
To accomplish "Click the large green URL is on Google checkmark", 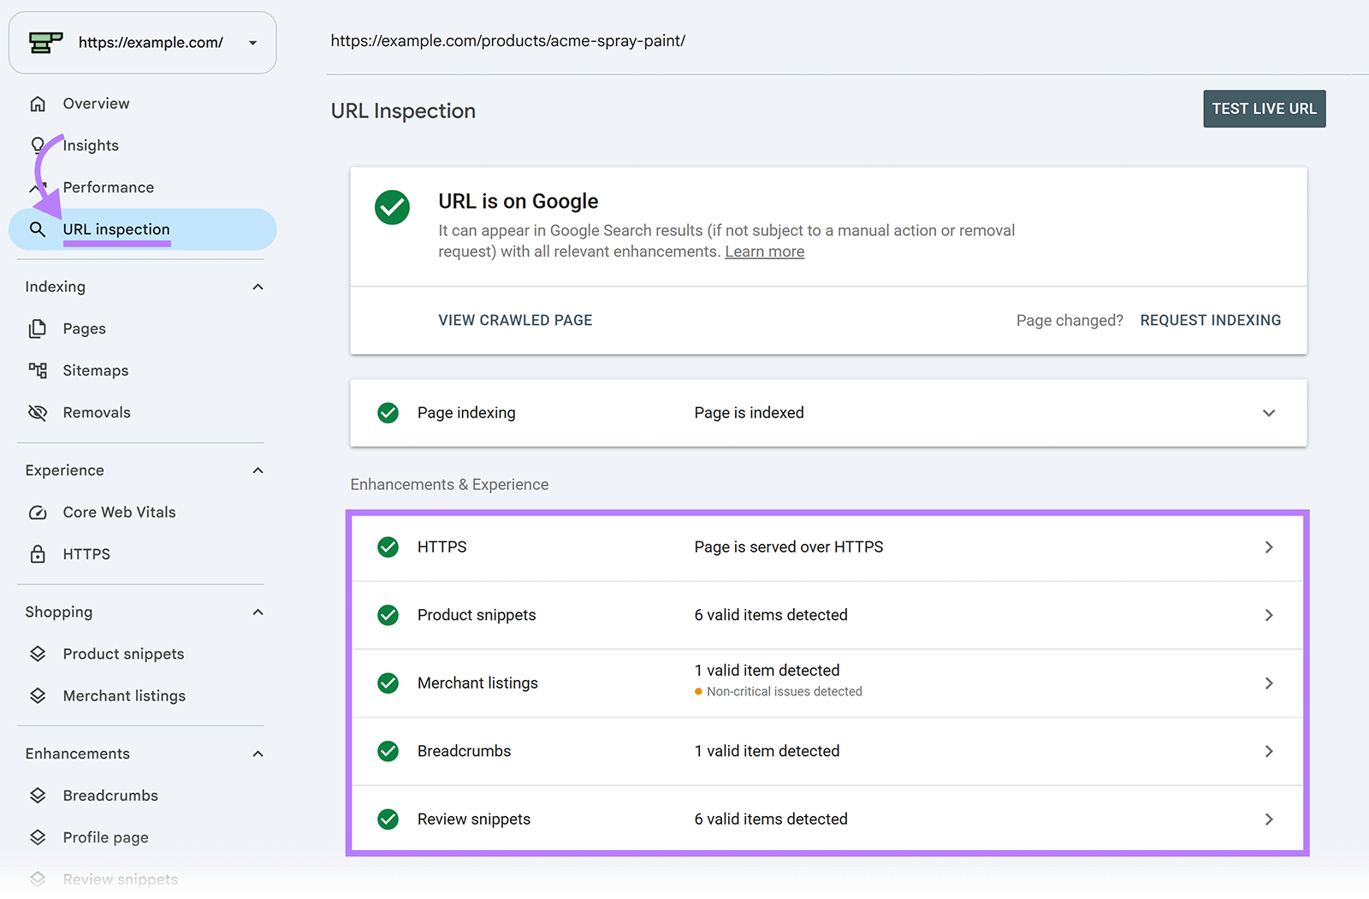I will [393, 207].
